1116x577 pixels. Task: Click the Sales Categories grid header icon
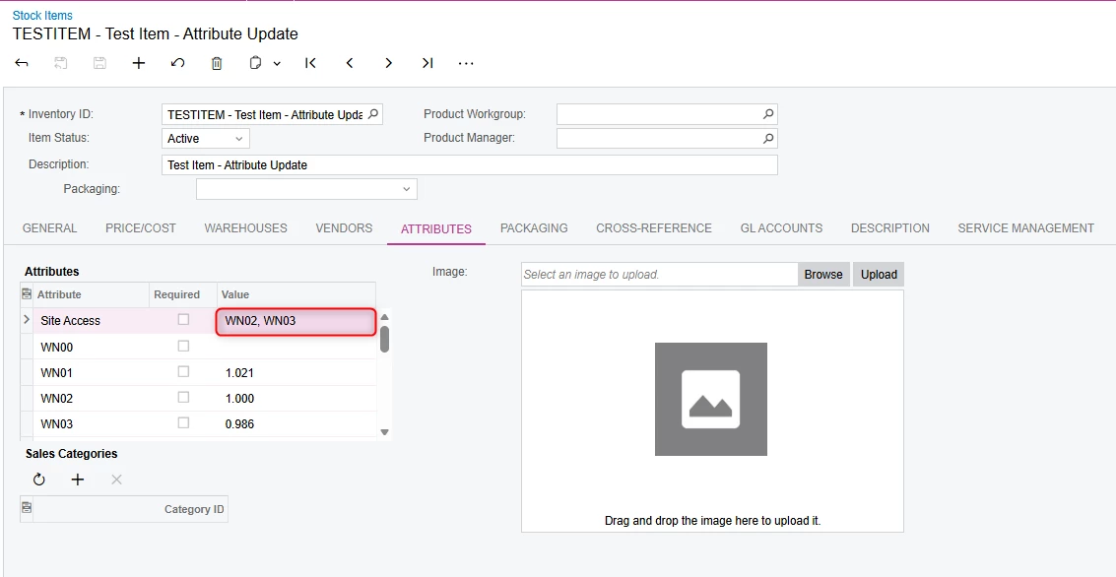coord(27,508)
